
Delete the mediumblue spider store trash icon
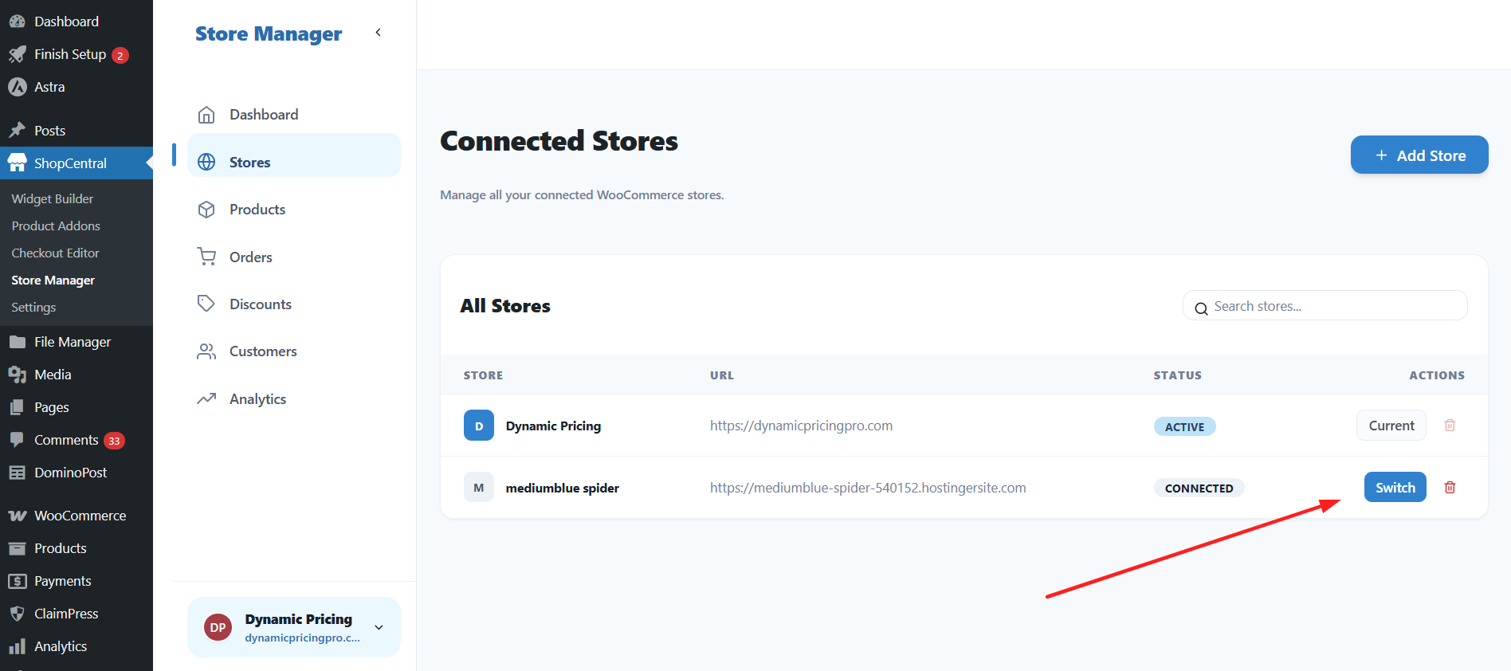coord(1450,488)
